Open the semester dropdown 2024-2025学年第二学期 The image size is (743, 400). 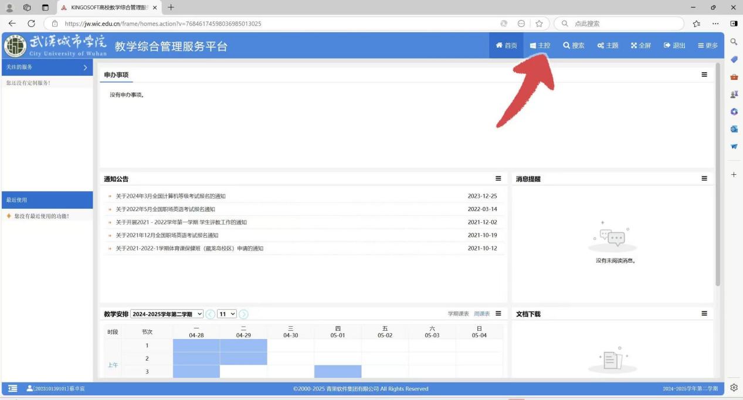(x=167, y=314)
